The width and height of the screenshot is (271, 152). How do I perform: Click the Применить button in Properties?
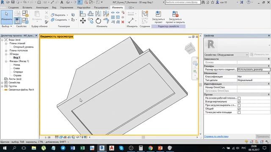pyautogui.click(x=263, y=136)
